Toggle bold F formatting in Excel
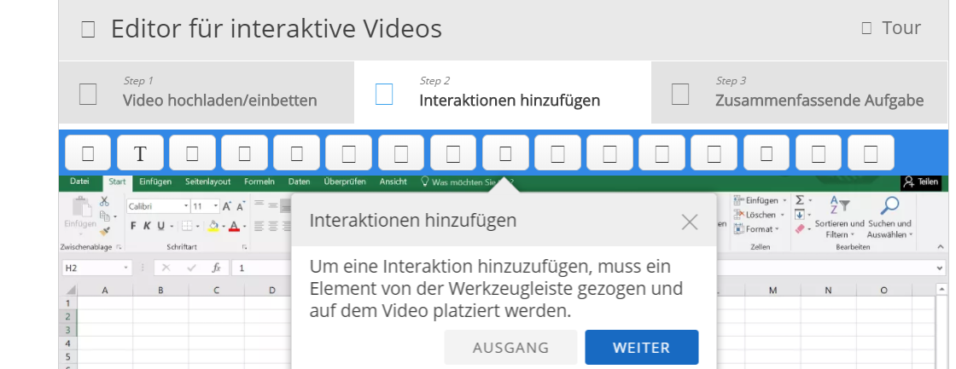Screen dimensions: 956x369 [x=133, y=226]
